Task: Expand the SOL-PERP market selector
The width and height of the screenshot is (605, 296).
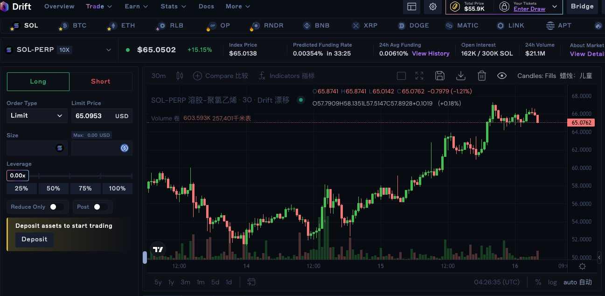Action: tap(59, 50)
